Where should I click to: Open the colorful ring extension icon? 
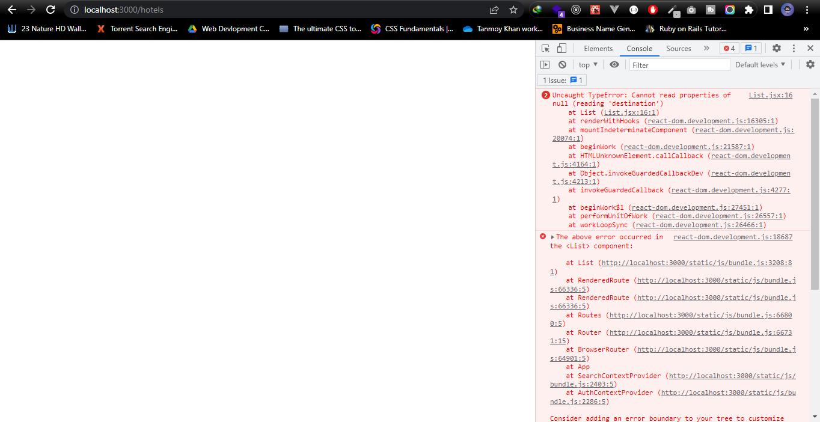coord(730,10)
